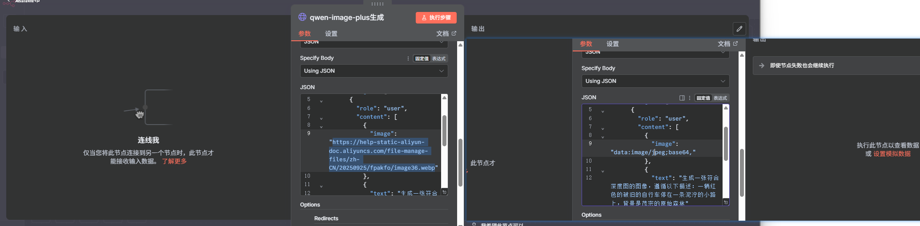Toggle 表达式 mode for left Specify Body

(x=438, y=58)
